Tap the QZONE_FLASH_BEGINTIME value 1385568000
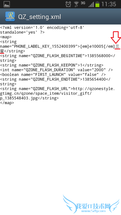Screen dimensions: 121x215 coord(99,56)
